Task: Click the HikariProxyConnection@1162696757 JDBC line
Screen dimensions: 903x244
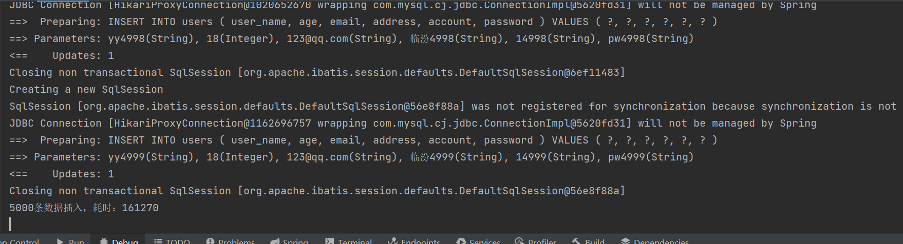Action: 412,123
